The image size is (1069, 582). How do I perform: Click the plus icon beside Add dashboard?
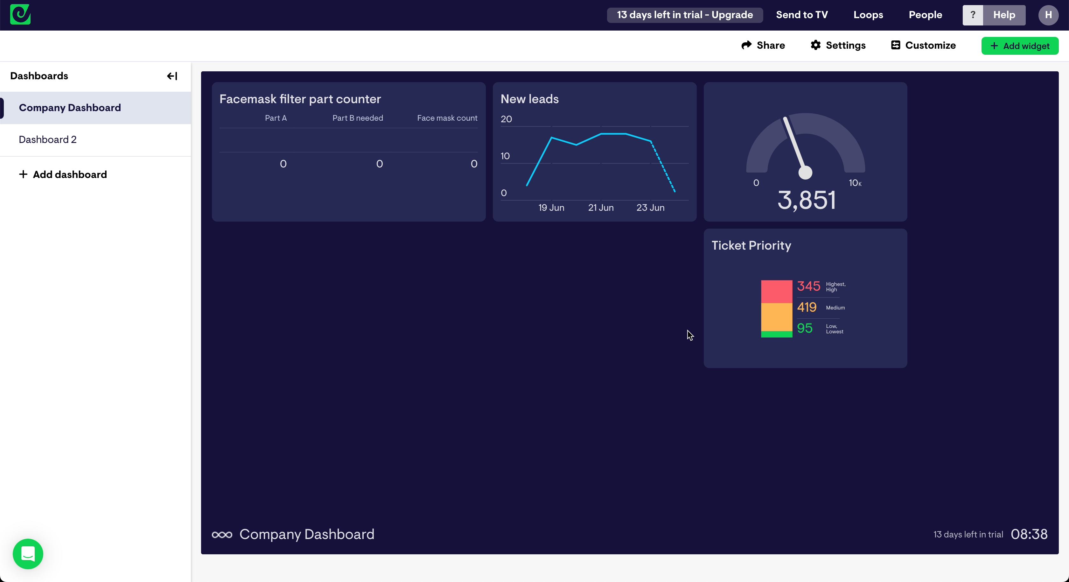coord(23,174)
